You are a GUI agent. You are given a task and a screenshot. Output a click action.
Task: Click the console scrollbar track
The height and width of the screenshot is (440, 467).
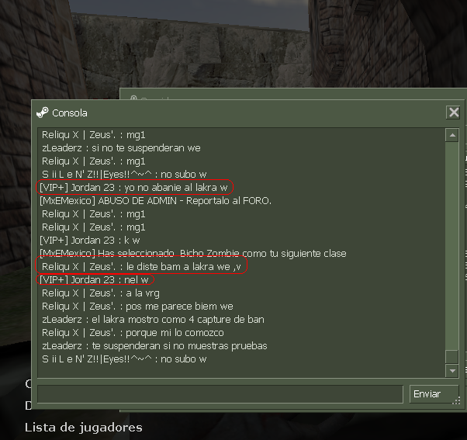click(x=451, y=244)
